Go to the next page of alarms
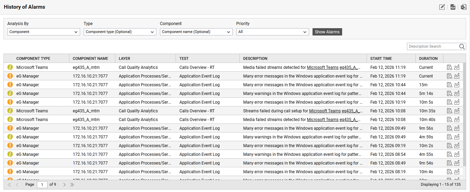 [x=64, y=185]
